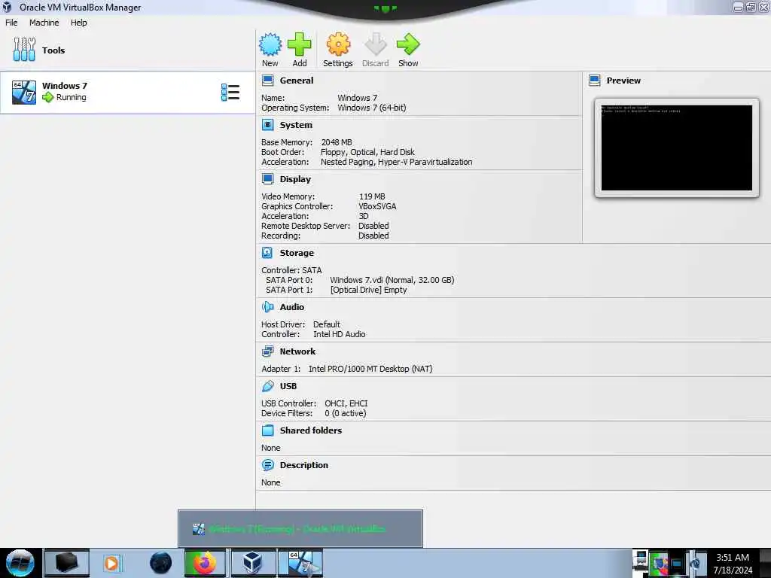Click the Discard toolbar icon
771x578 pixels.
[376, 44]
